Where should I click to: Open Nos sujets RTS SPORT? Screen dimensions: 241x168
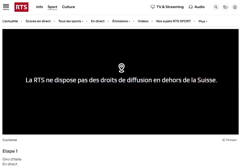pos(173,21)
